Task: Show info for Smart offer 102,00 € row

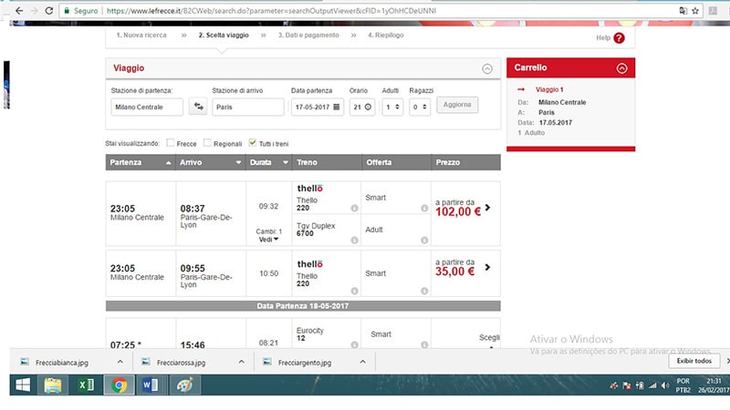Action: 424,209
